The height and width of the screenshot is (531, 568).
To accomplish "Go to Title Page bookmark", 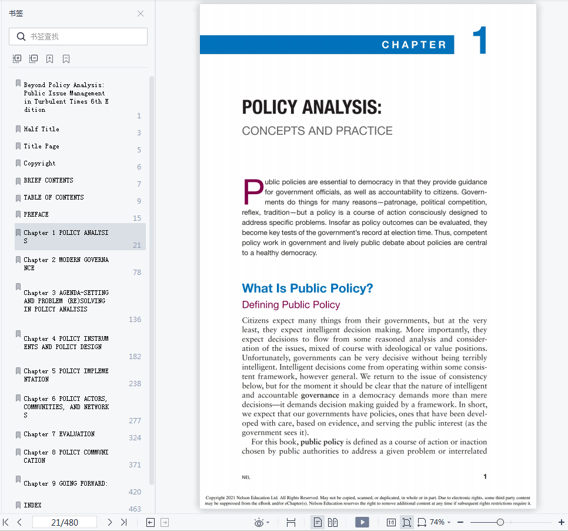I will coord(42,146).
